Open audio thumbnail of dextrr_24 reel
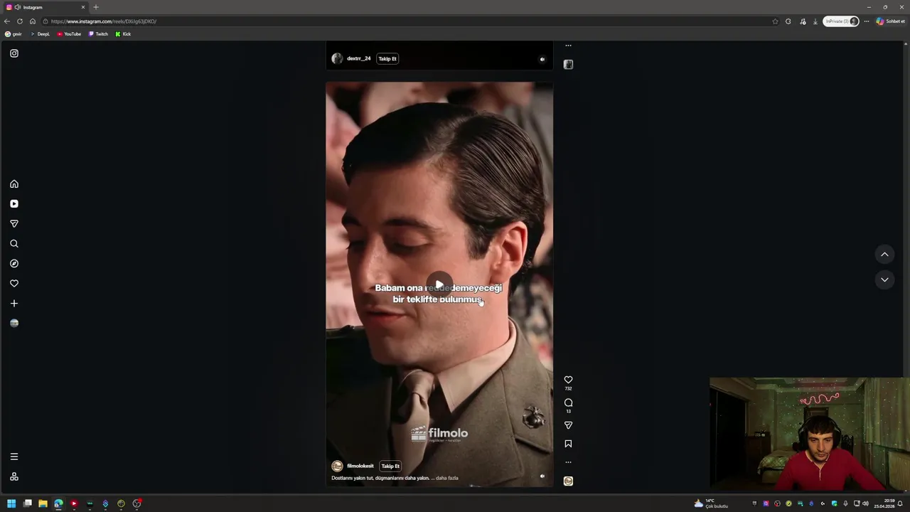Screen dimensions: 910x512 [568, 65]
